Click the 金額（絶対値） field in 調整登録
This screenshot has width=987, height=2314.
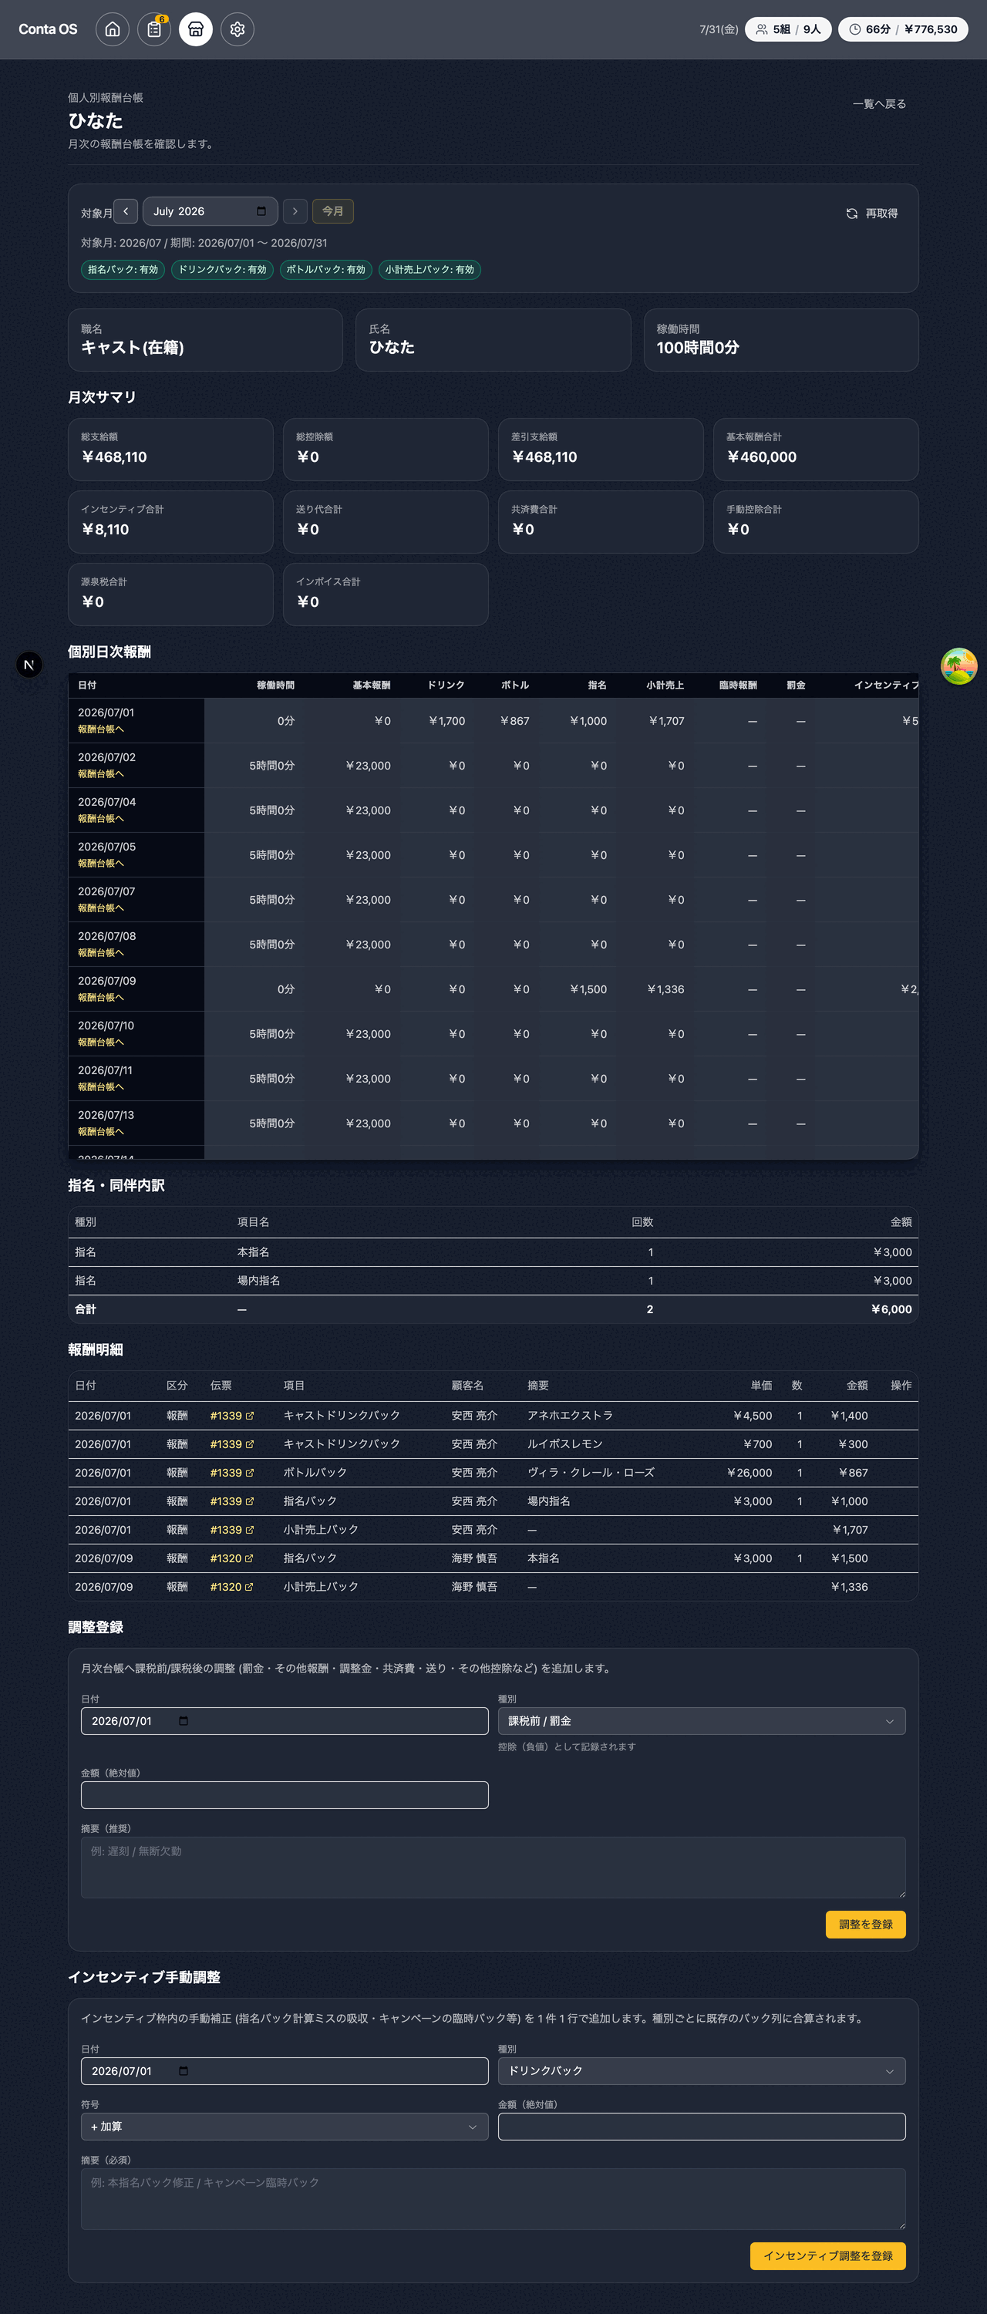pos(285,1795)
